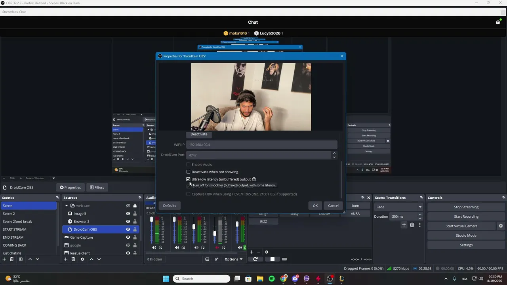The height and width of the screenshot is (285, 507).
Task: Click the soundboard refresh icon button
Action: click(255, 259)
